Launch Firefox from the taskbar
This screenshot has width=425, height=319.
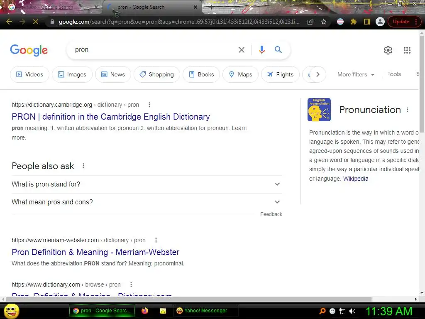pos(145,311)
